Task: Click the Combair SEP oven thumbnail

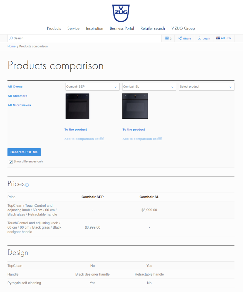Action: pyautogui.click(x=77, y=106)
